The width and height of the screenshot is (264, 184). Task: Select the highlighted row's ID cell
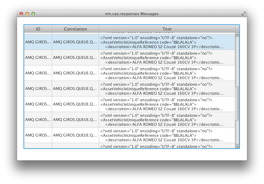38,42
